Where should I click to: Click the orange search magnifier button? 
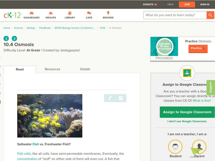(x=210, y=15)
